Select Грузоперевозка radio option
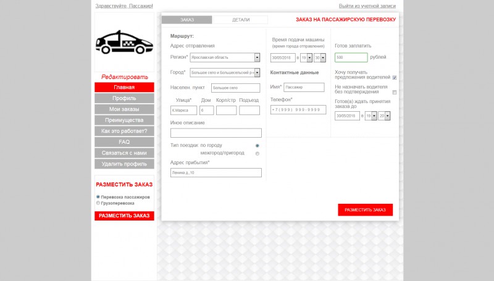Image resolution: width=494 pixels, height=281 pixels. 98,203
